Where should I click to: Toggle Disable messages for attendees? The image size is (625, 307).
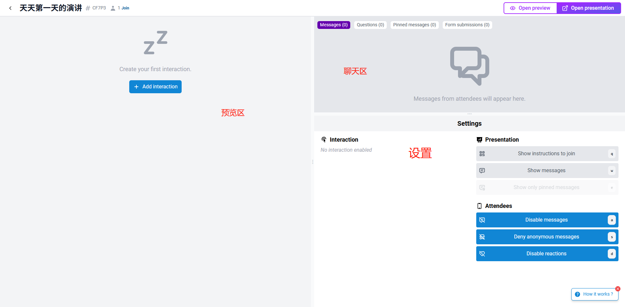pos(547,220)
